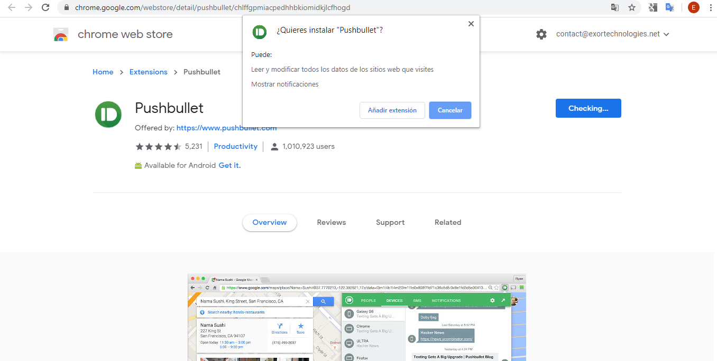Click the large Pushbullet extension icon
This screenshot has height=361, width=717.
pos(108,114)
